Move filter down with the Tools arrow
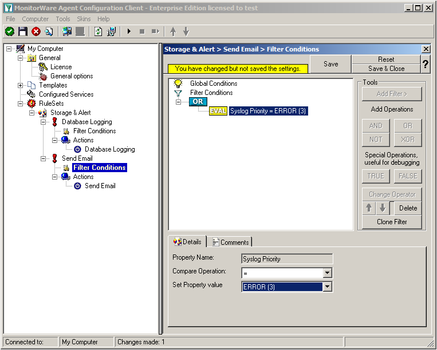The image size is (437, 350). tap(383, 208)
